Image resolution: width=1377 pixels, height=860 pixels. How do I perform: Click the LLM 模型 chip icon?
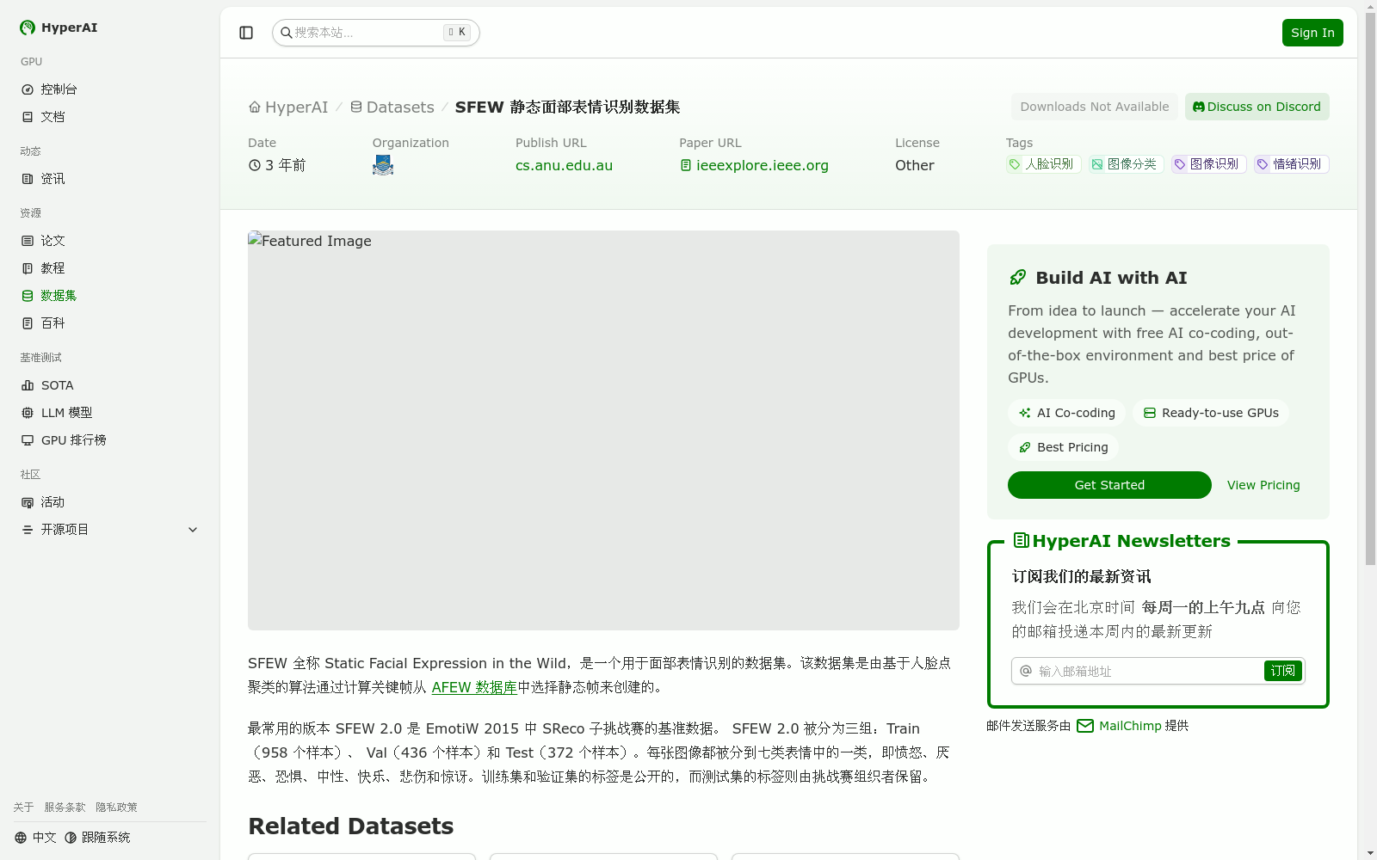[28, 413]
